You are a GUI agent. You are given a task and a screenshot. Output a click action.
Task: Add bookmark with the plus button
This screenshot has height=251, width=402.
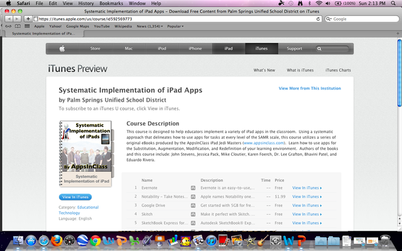pos(28,19)
